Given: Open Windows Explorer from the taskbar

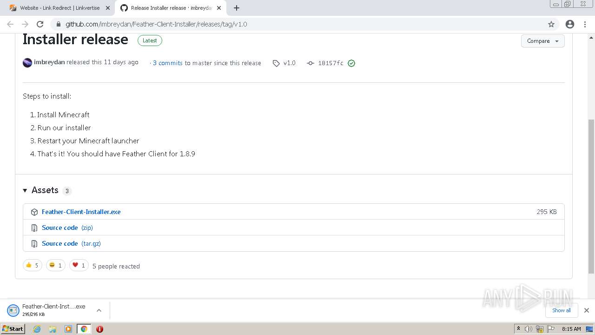Looking at the screenshot, I should click(53, 329).
